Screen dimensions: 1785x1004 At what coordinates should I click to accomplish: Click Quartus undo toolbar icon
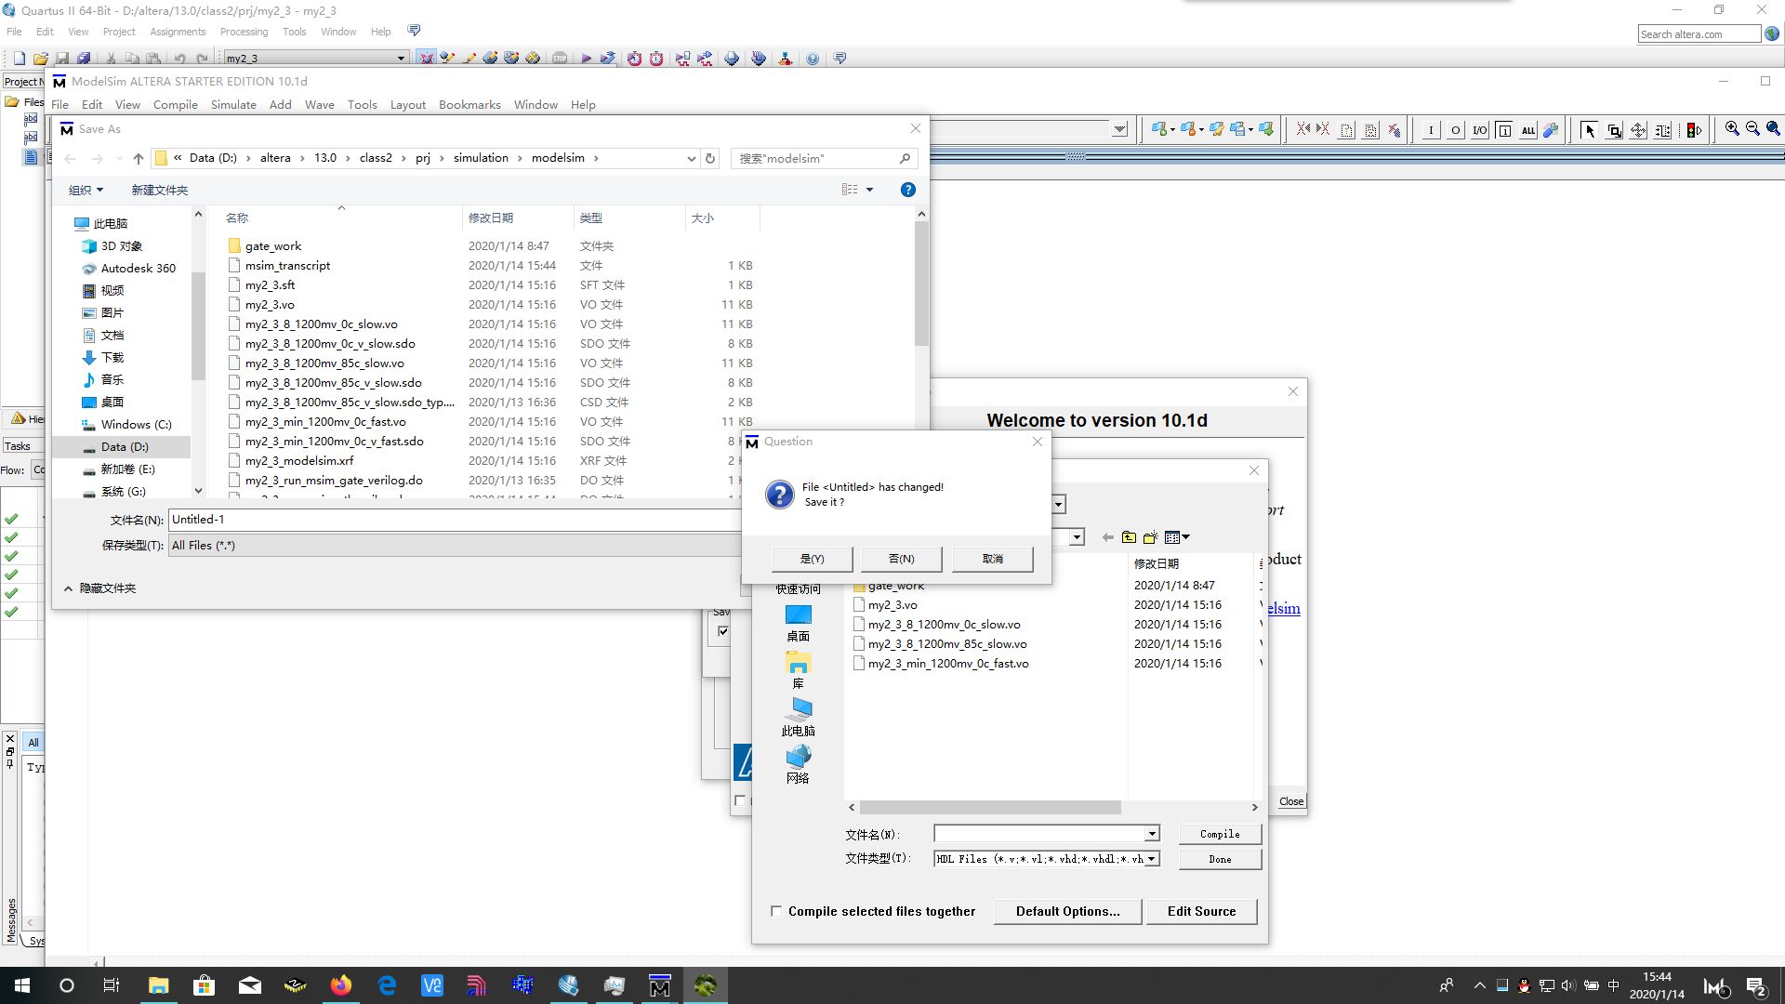pyautogui.click(x=180, y=59)
